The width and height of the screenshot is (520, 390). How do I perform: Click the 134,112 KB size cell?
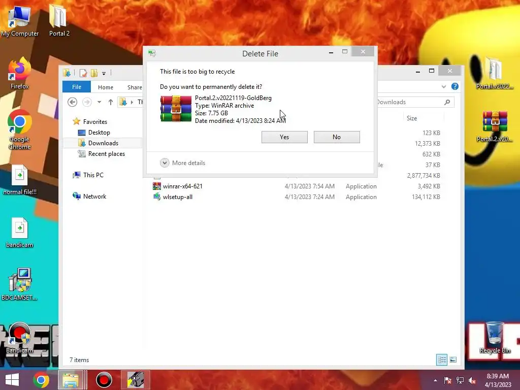426,197
